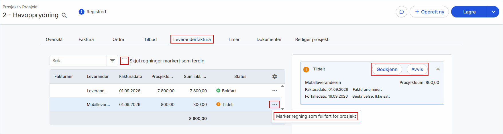Viewport: 503px width, 134px height.
Task: Click Beskrivelse: Ikke satt text
Action: point(371,96)
